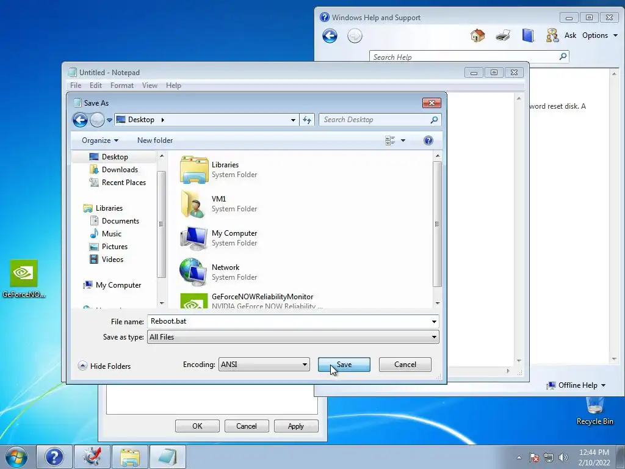Change view layout icon in Save As

[x=390, y=140]
